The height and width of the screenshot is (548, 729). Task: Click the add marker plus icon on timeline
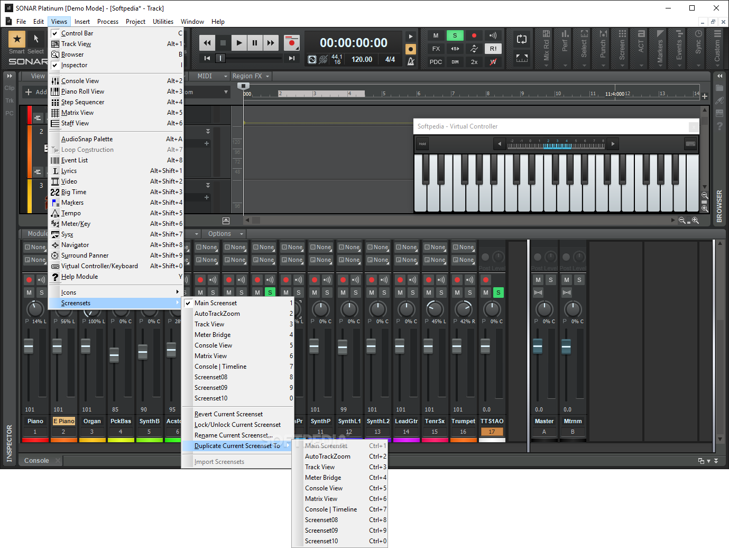pos(705,96)
